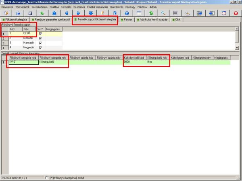Click the cell containing KVIS

click(23, 62)
